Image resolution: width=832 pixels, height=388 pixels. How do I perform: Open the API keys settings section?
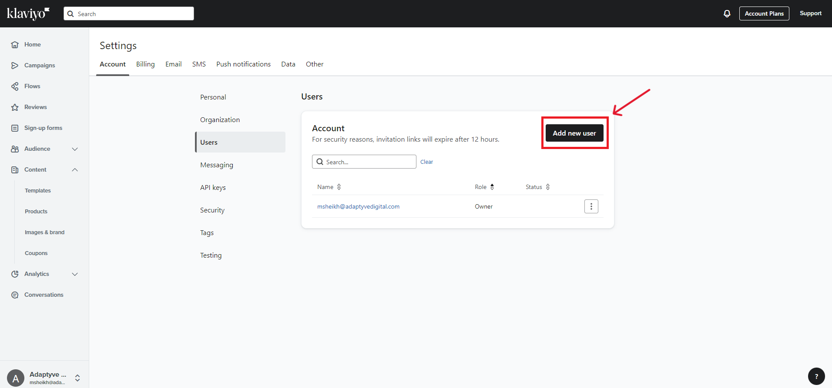point(213,188)
